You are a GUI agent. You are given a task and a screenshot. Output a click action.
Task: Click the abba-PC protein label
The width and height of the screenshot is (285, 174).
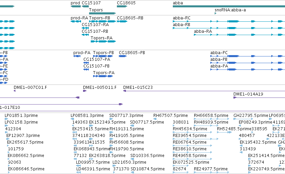(219, 53)
